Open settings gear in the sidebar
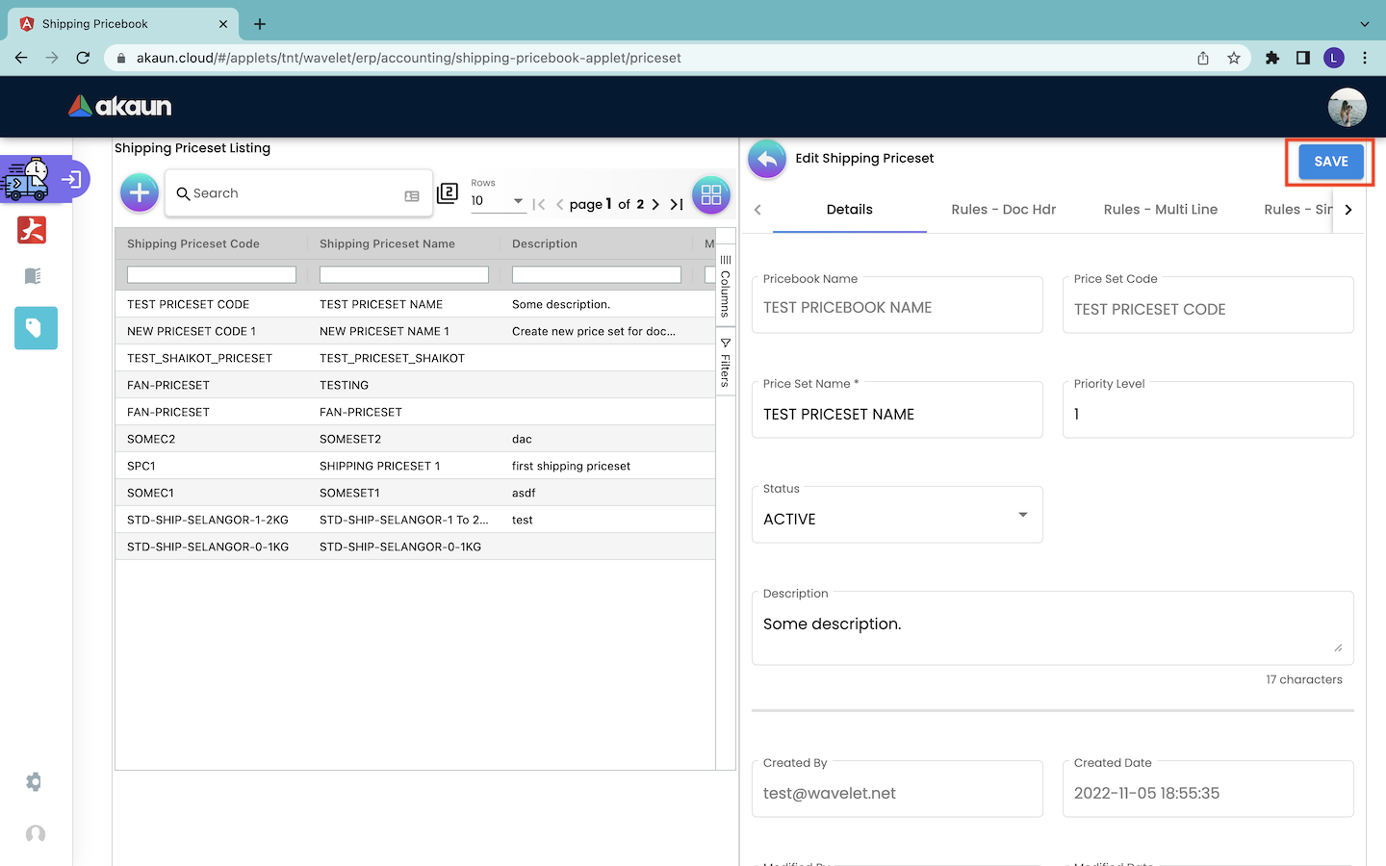This screenshot has height=866, width=1386. pos(35,782)
